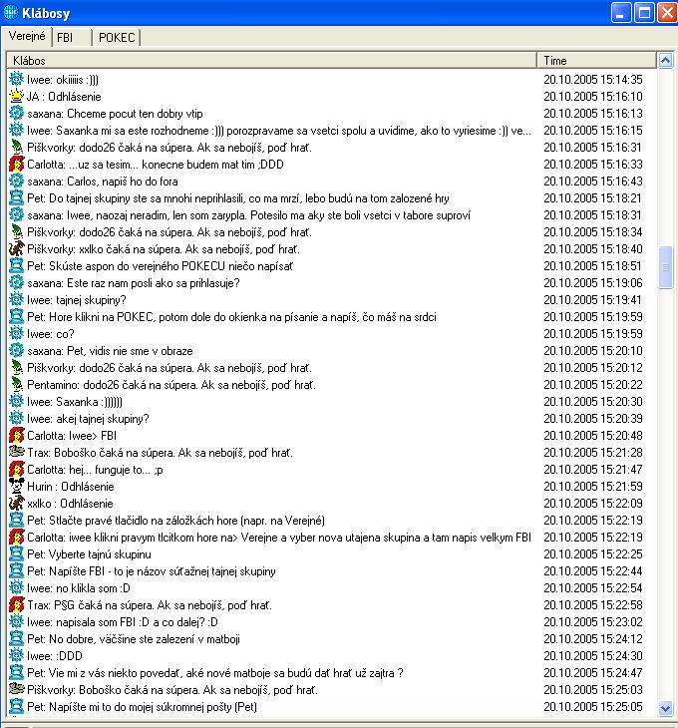Click Iwee's avatar beside 'okiiiiis' message
The image size is (678, 728).
point(16,80)
